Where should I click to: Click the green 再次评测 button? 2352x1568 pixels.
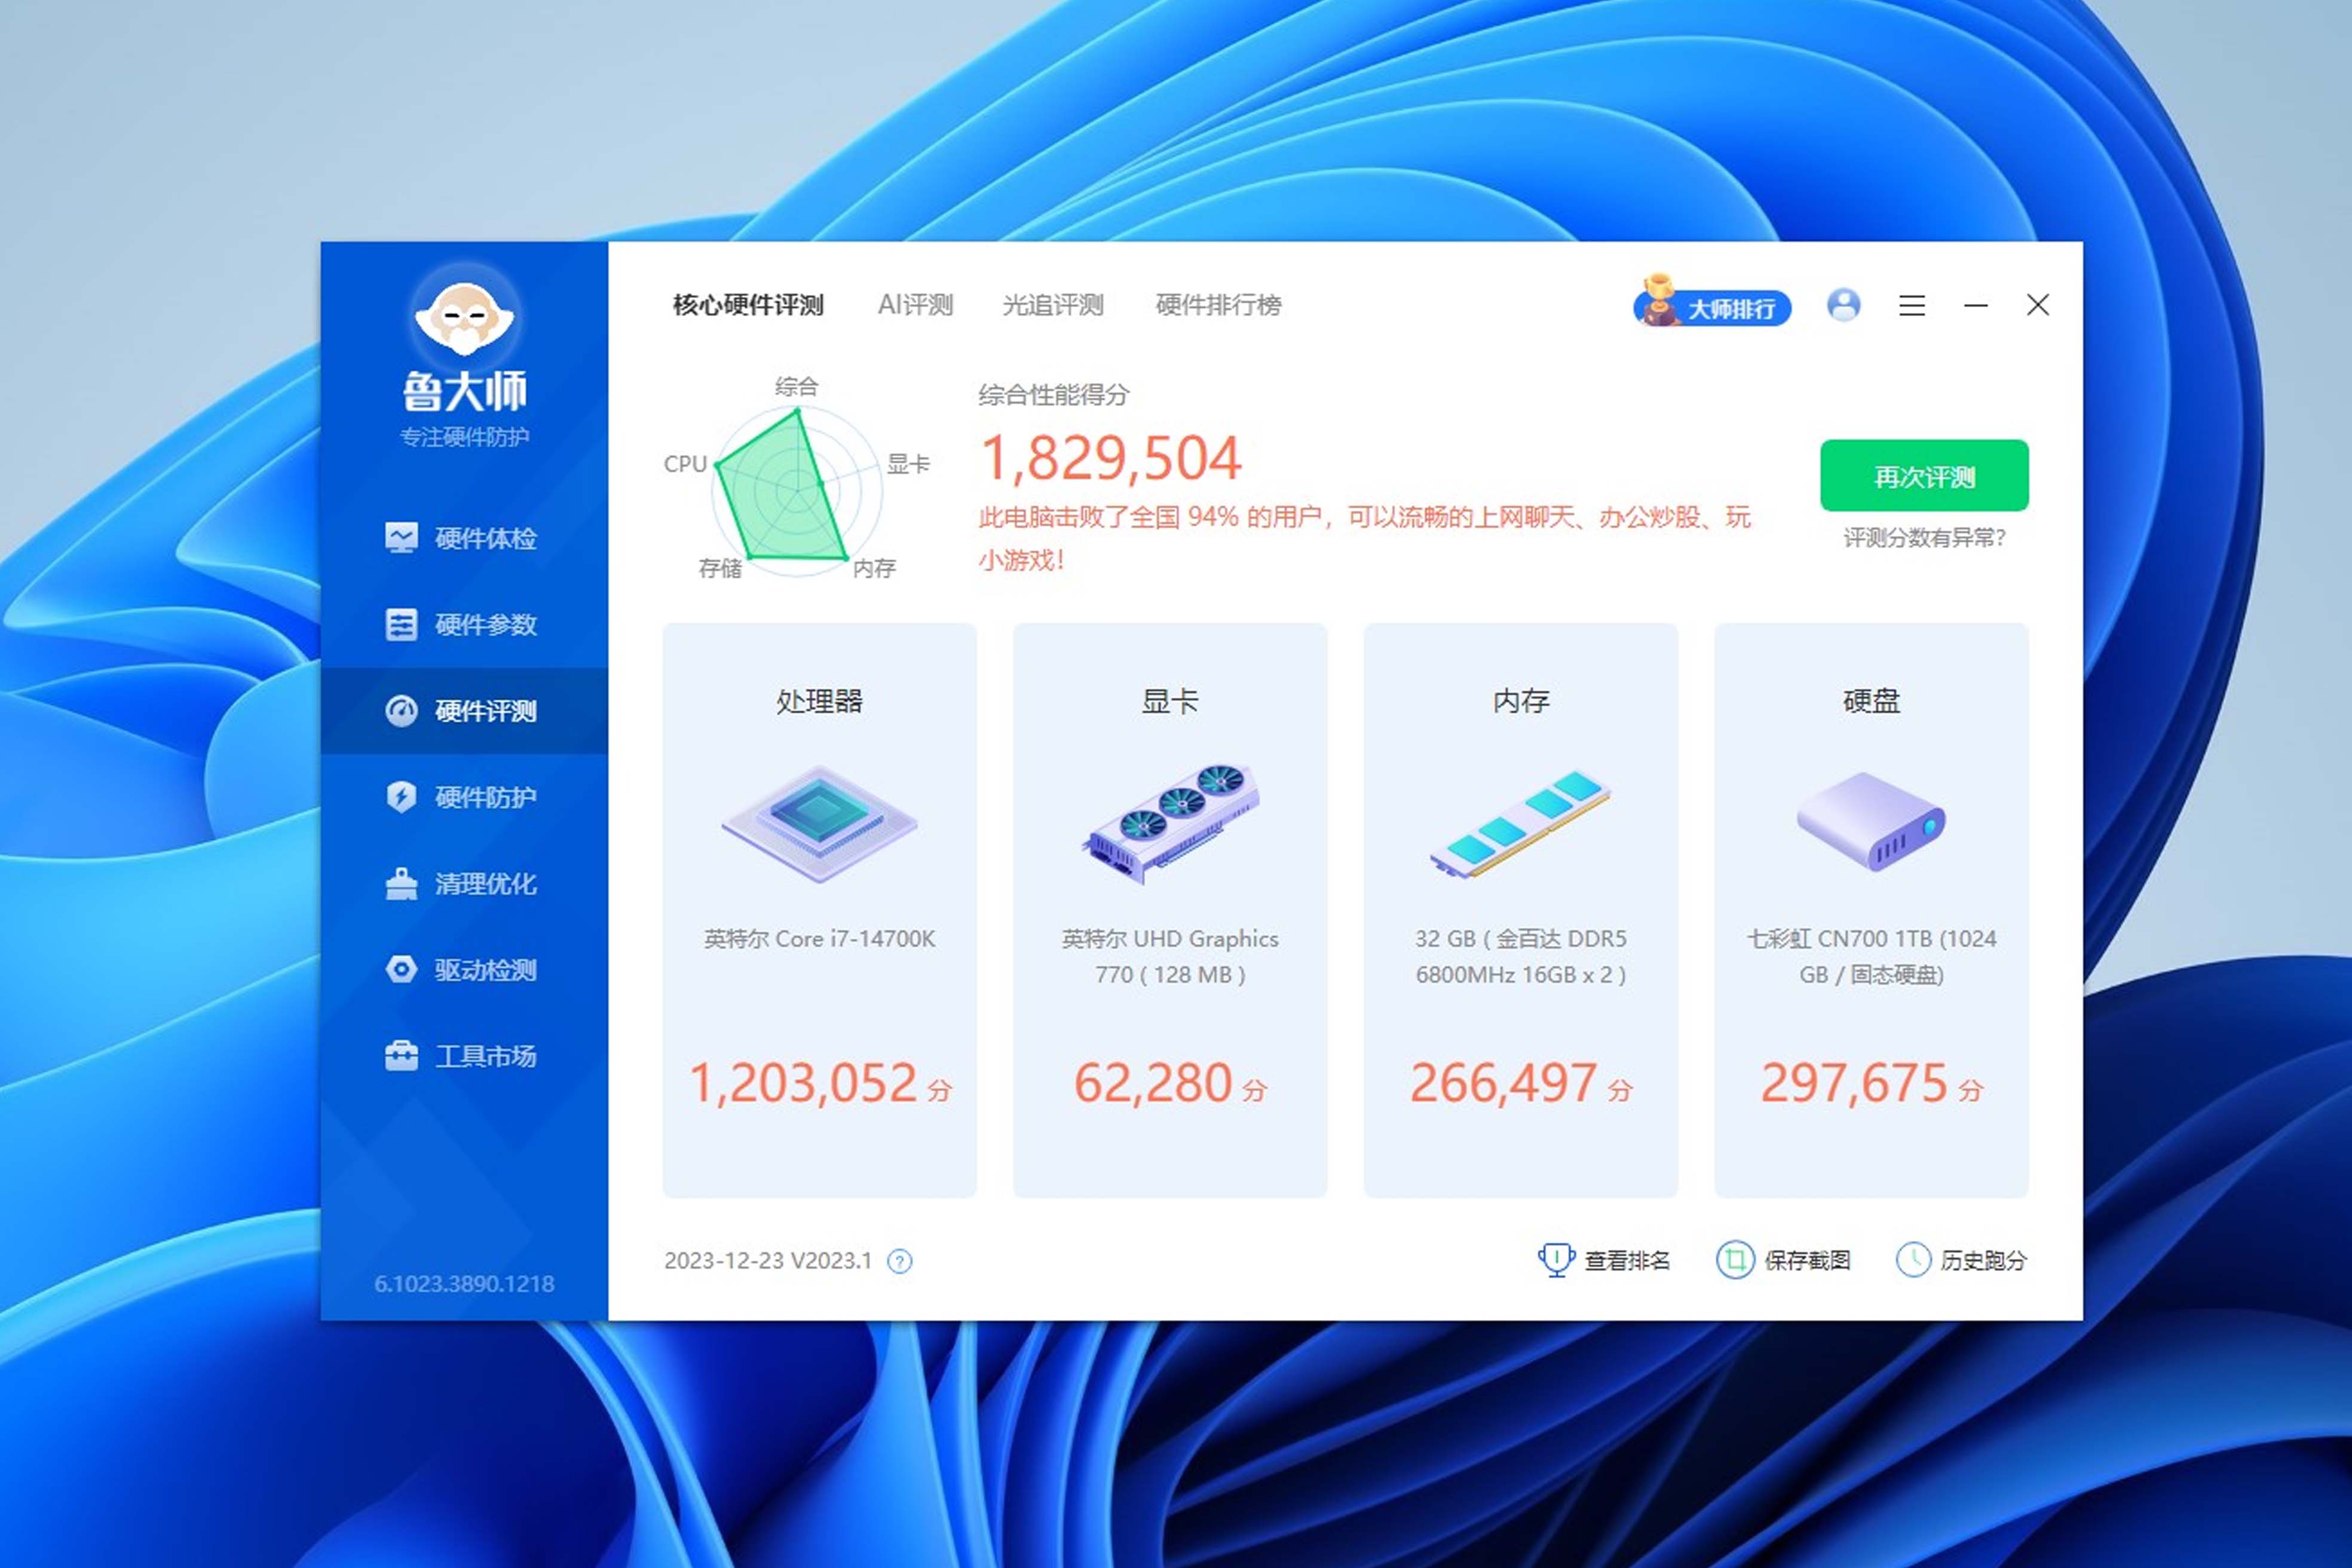(1924, 475)
